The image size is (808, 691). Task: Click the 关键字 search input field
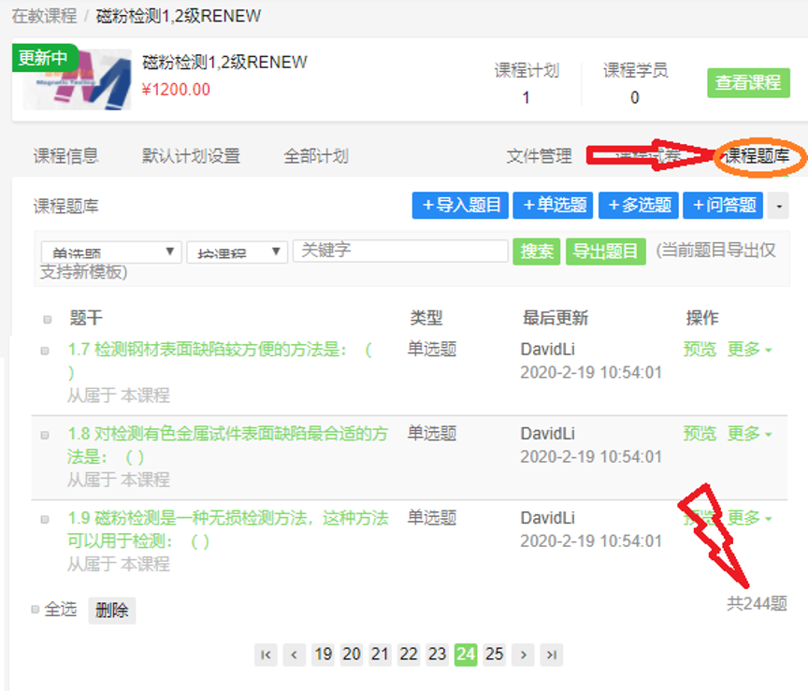tap(400, 251)
